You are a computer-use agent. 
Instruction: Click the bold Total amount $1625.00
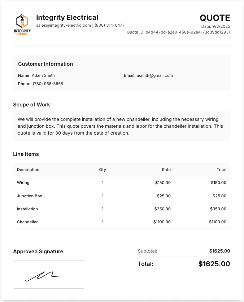coord(214,264)
